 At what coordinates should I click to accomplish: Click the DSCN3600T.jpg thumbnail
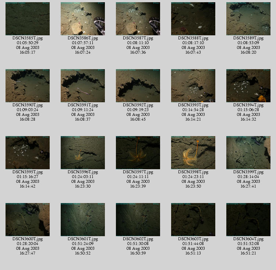click(28, 220)
